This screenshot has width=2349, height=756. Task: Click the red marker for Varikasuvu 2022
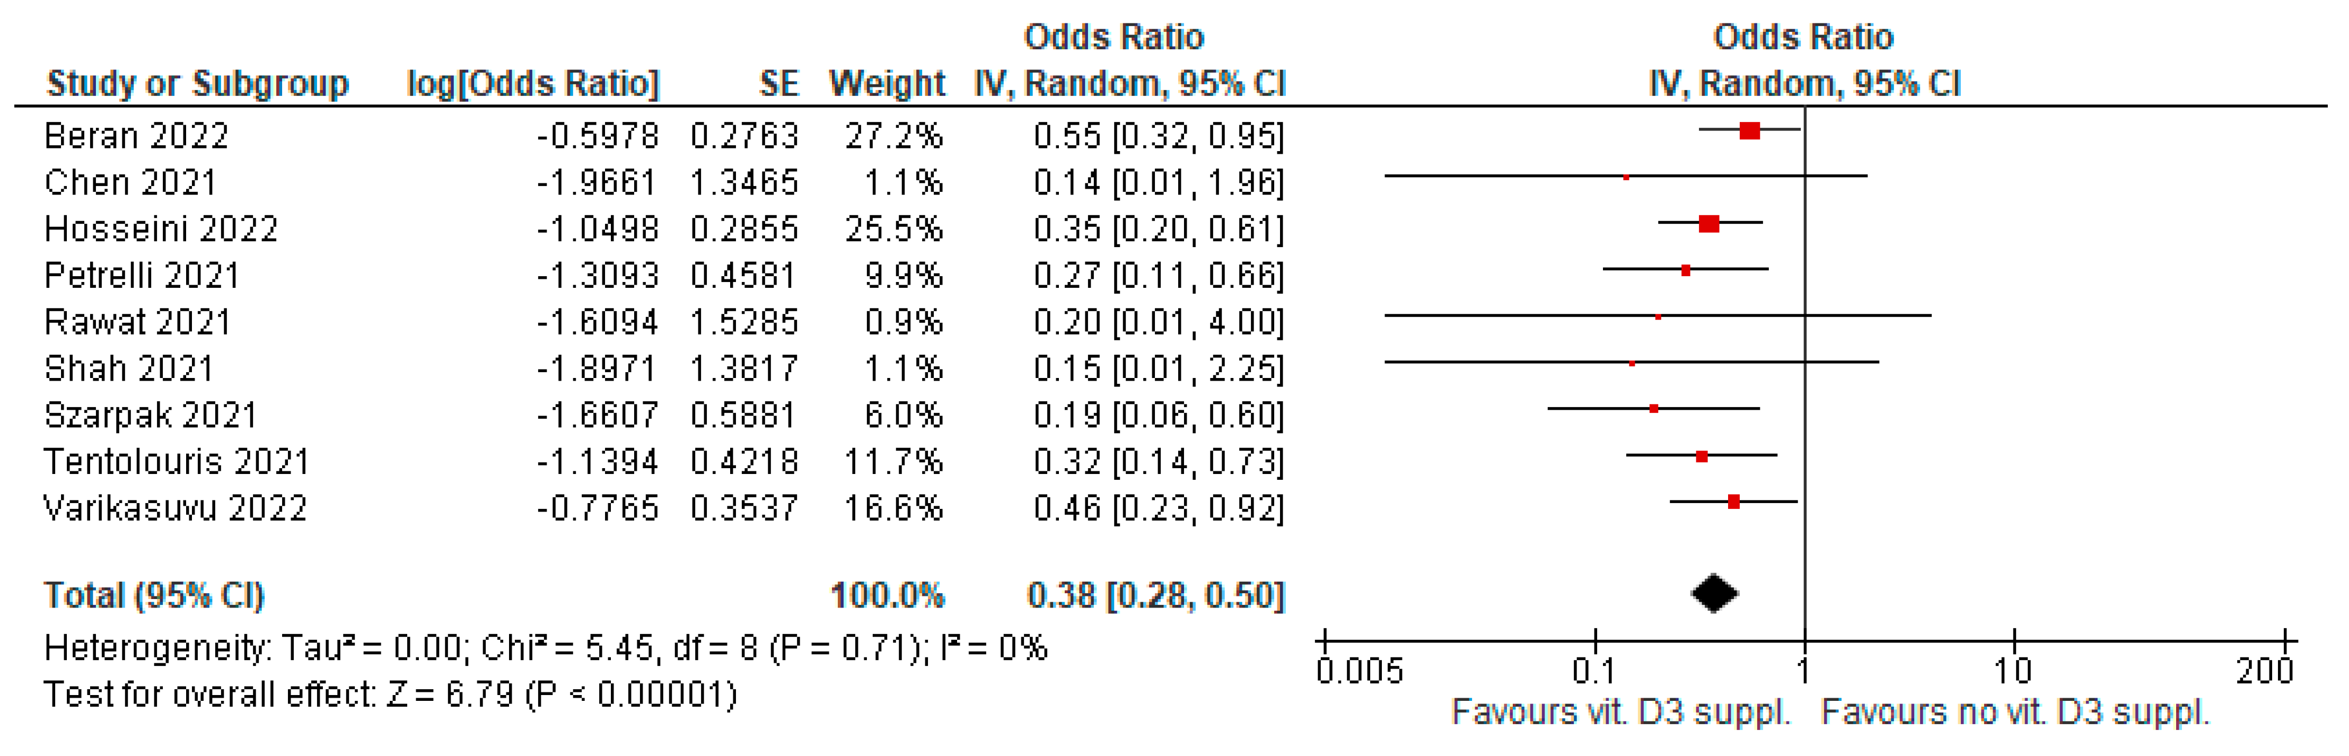pyautogui.click(x=1733, y=502)
